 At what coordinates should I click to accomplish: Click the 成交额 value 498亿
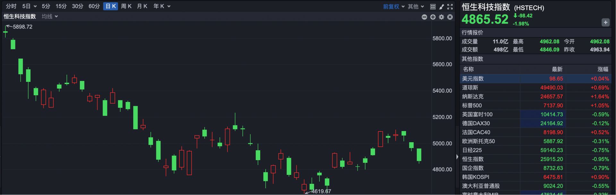(x=501, y=50)
